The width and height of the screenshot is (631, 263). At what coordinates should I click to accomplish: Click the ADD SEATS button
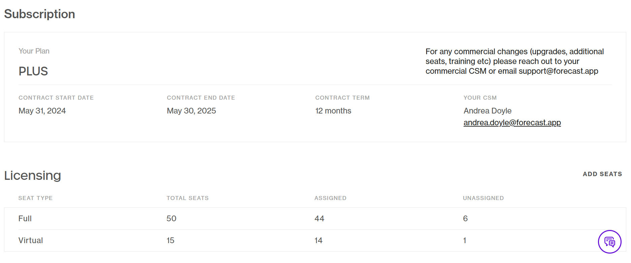602,174
